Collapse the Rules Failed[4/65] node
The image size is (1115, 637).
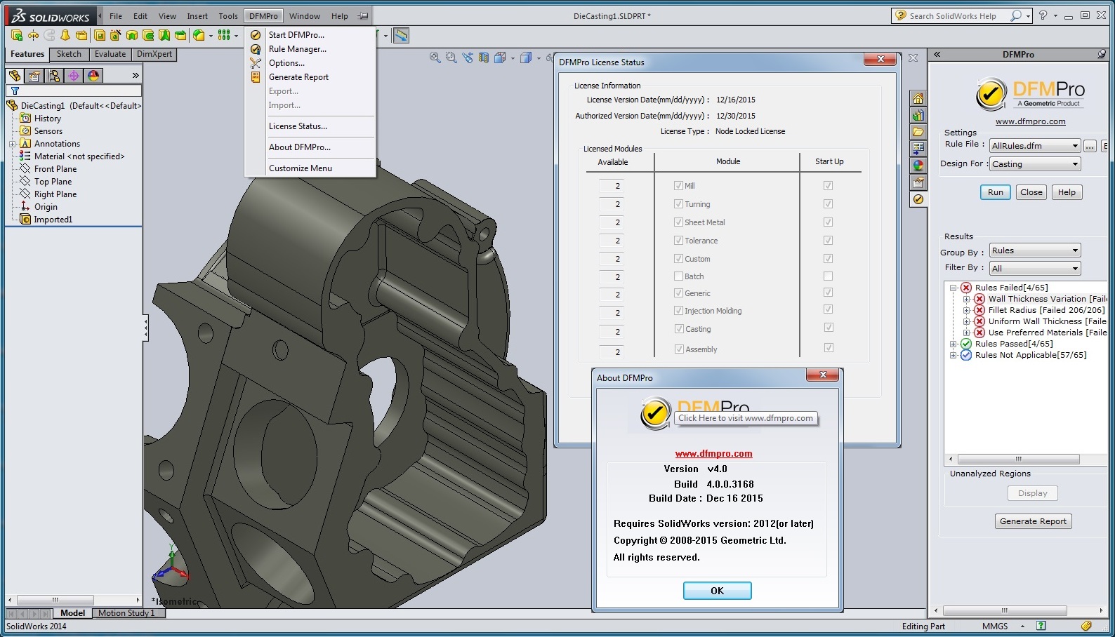(x=953, y=288)
